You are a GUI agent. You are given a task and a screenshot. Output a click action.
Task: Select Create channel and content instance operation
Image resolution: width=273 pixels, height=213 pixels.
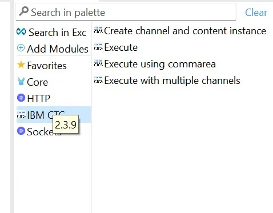click(x=185, y=31)
